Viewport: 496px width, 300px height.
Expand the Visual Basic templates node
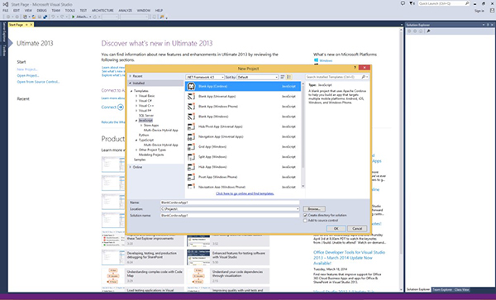tap(136, 96)
